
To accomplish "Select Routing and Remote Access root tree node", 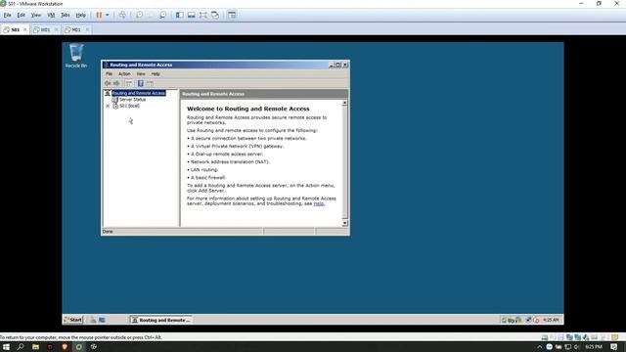I will click(138, 93).
